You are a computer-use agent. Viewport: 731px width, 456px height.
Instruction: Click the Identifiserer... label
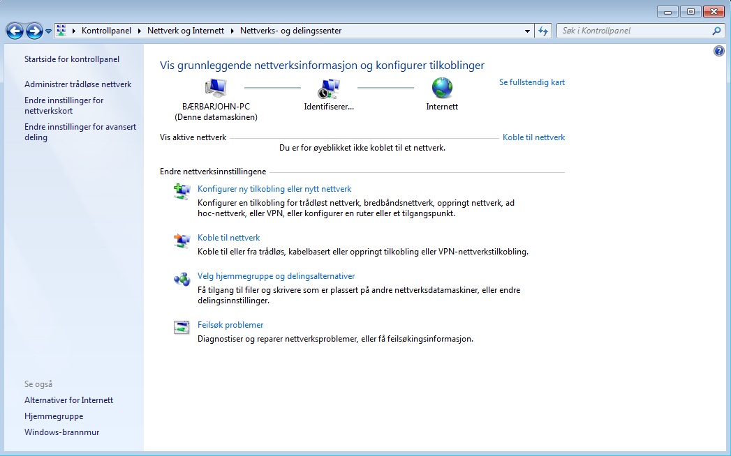pyautogui.click(x=329, y=107)
